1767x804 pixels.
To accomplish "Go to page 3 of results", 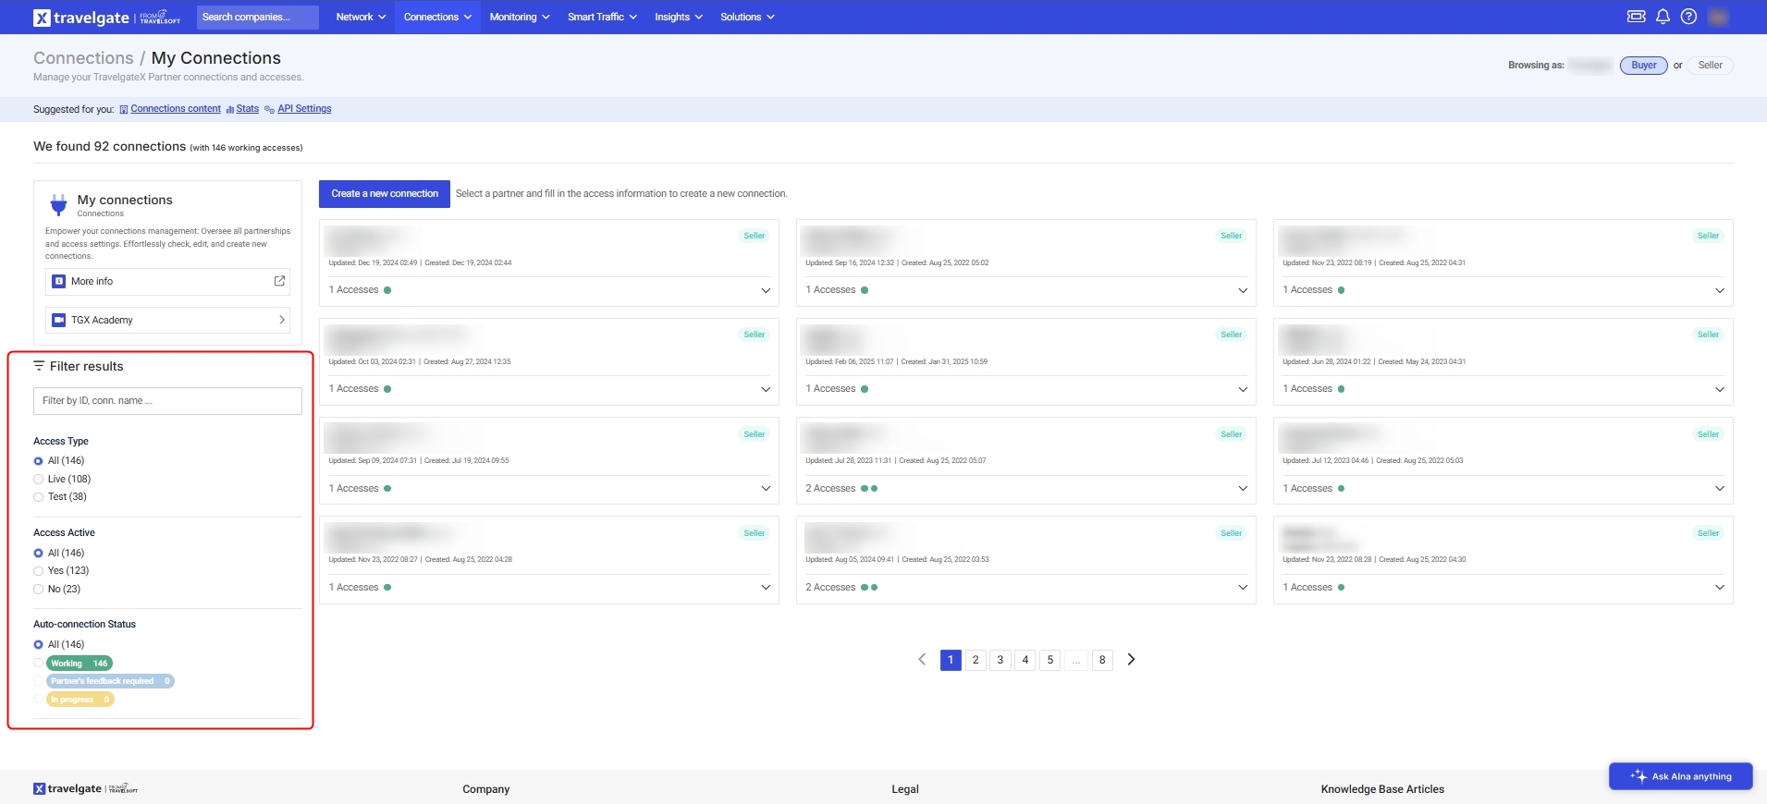I will [1000, 660].
